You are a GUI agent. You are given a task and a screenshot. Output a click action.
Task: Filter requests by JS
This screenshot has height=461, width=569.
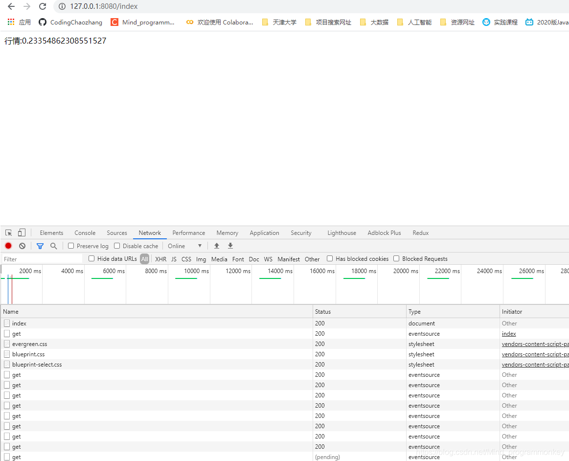174,259
